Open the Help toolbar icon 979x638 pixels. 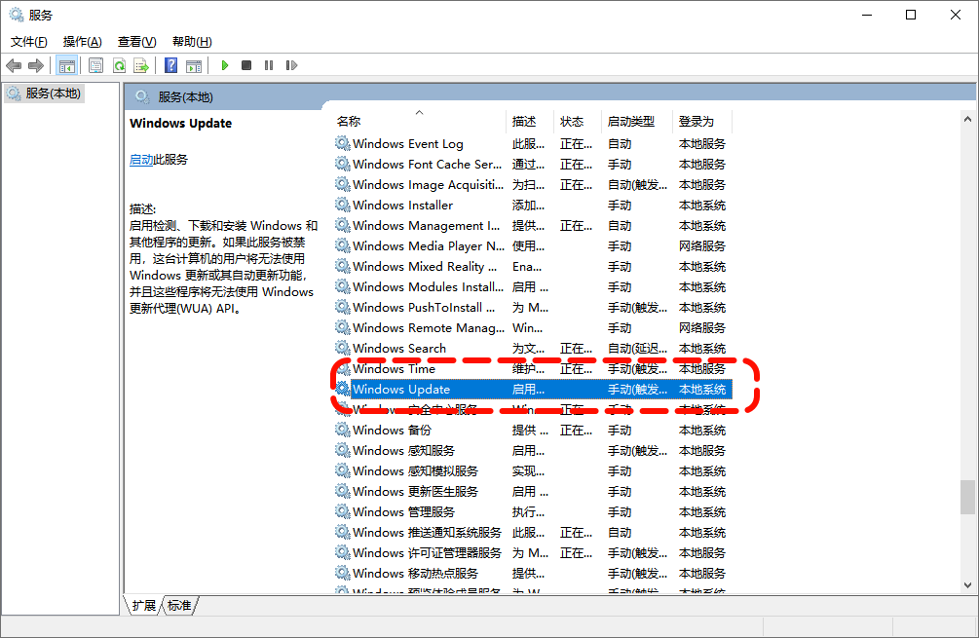tap(170, 65)
